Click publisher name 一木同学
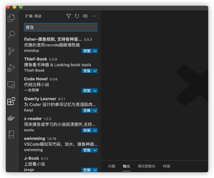 pyautogui.click(x=32, y=90)
